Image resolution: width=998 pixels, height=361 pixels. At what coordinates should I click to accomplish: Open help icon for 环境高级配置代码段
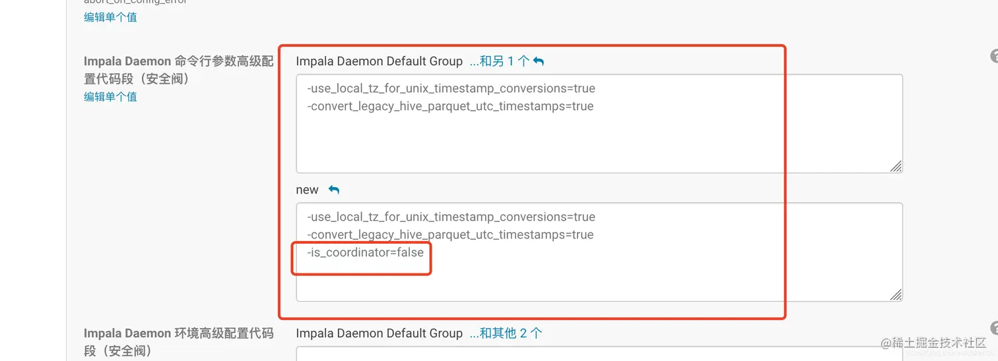[994, 328]
